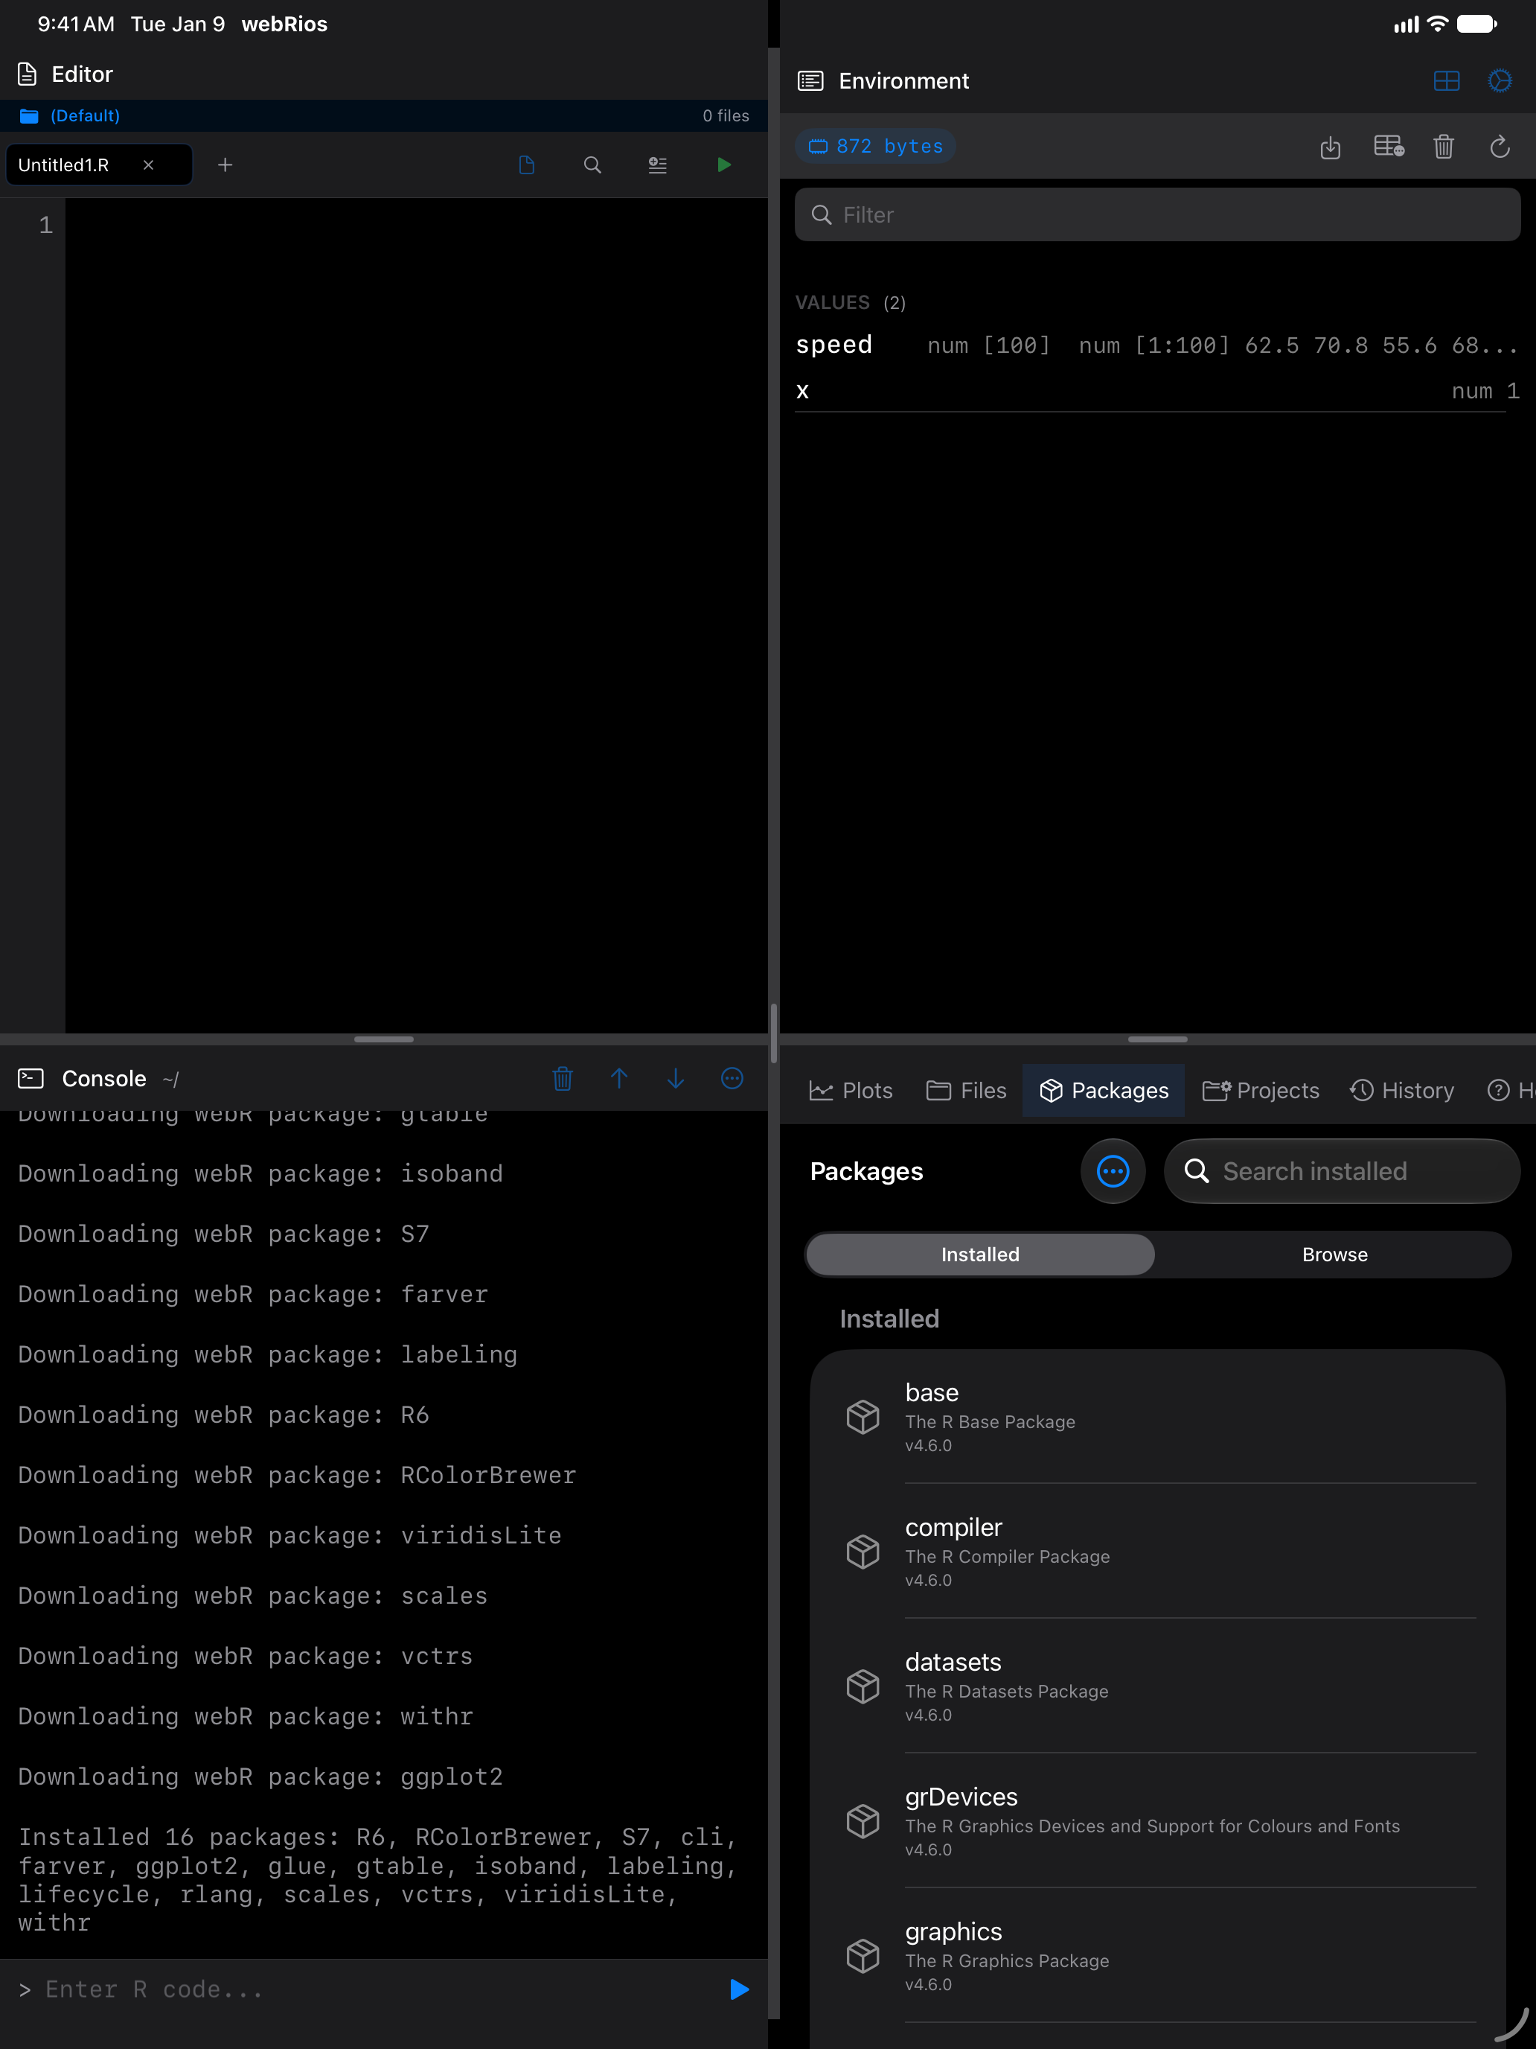Click the console line "Downloading webR package: ggplot2"
1536x2049 pixels.
261,1776
